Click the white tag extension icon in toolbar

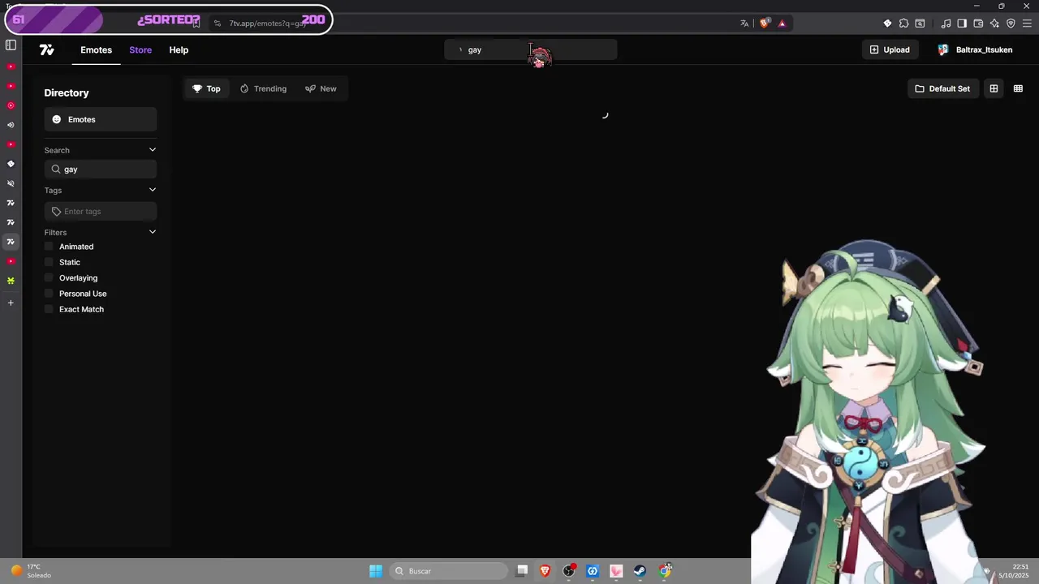point(887,24)
